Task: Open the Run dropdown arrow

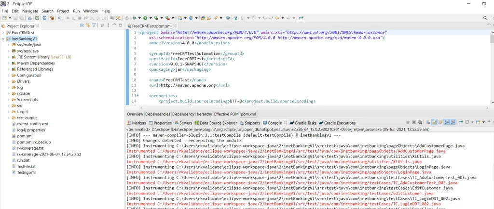Action: [x=151, y=18]
